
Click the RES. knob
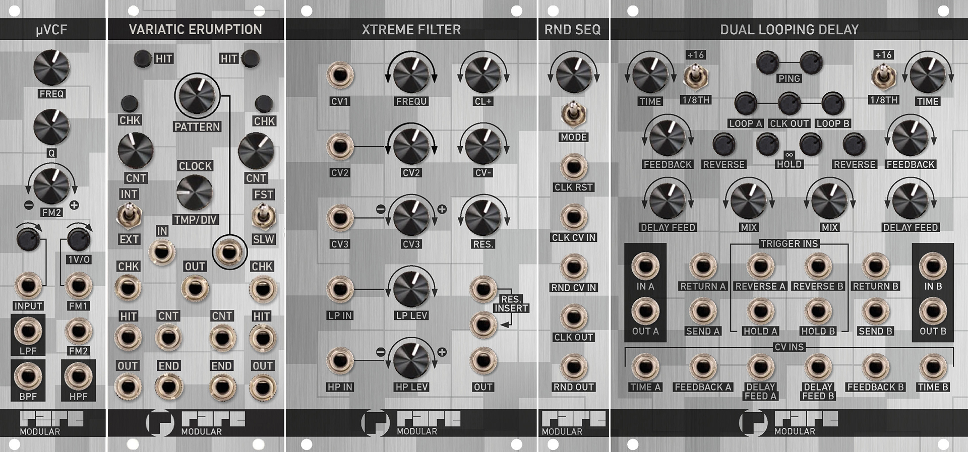pos(483,218)
